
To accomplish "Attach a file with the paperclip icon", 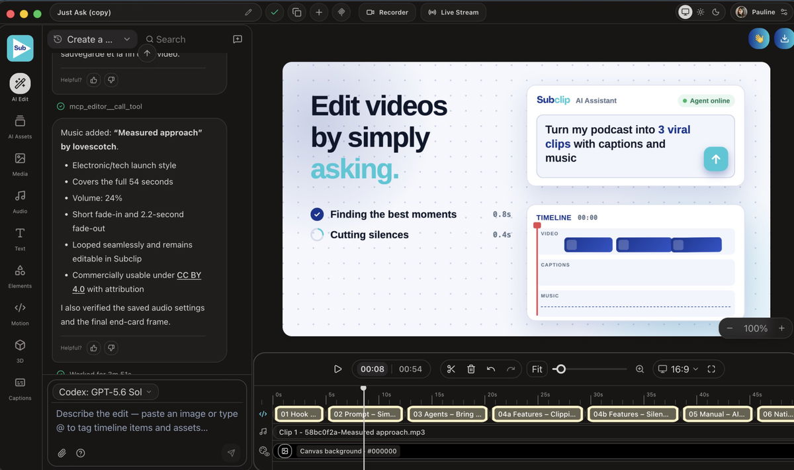I will (62, 453).
